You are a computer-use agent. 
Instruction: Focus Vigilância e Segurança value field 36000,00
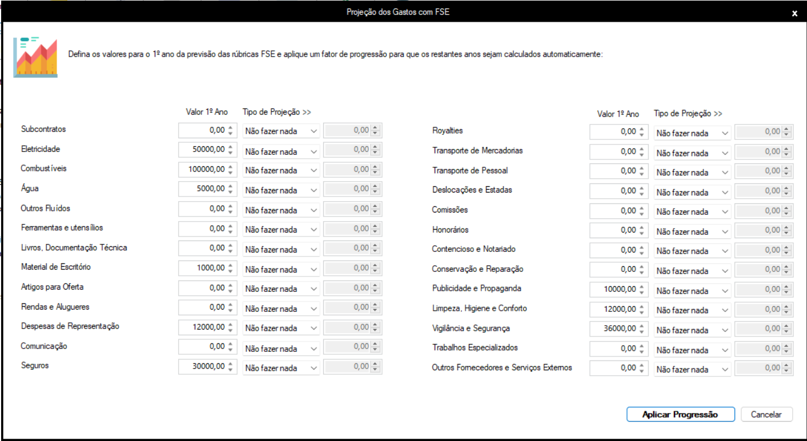pyautogui.click(x=619, y=329)
